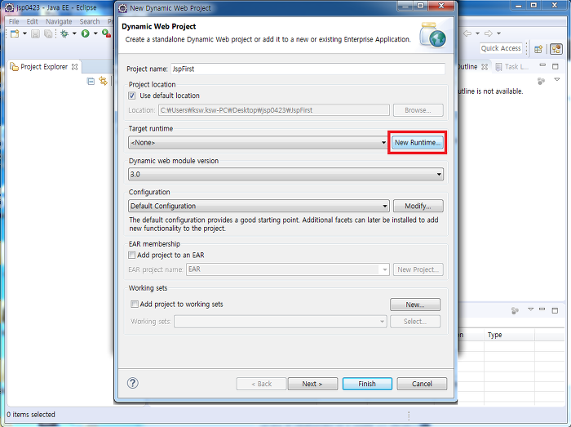Click the Location path text field
Screen dimensions: 571x427
coord(274,110)
